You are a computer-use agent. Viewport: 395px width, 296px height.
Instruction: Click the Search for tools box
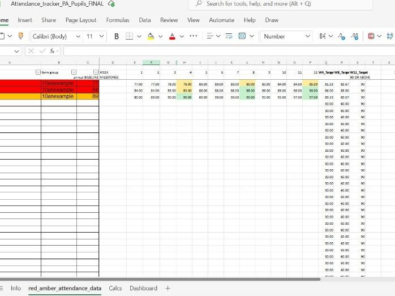point(280,4)
